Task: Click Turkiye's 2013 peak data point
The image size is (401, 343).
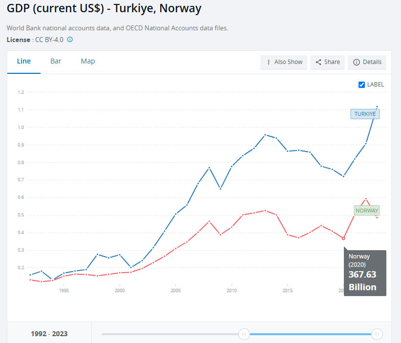Action: click(x=265, y=134)
